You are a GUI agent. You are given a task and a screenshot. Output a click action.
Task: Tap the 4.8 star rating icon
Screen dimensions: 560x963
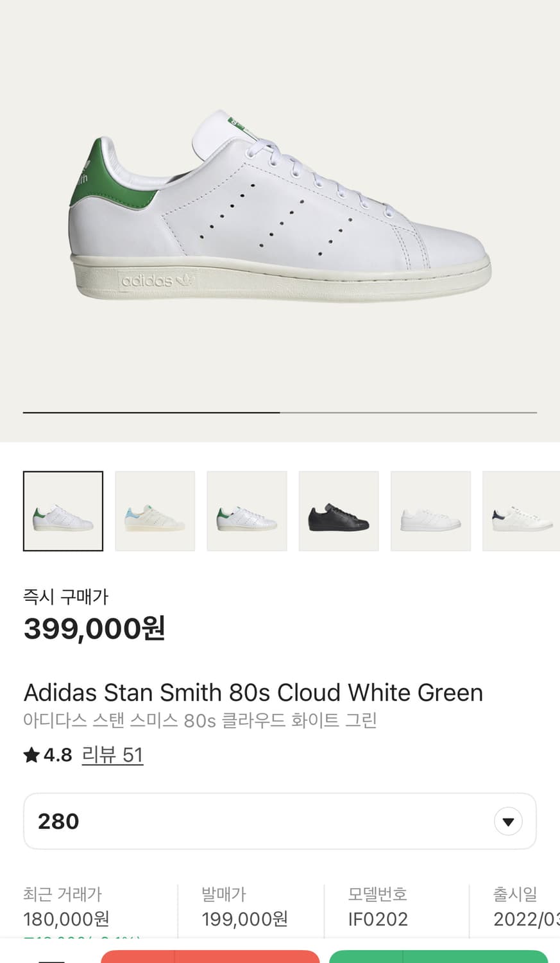click(31, 755)
